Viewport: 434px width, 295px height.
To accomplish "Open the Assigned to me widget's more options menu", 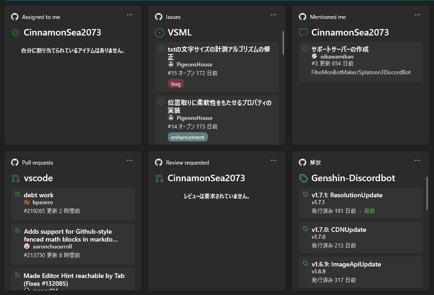I will [130, 15].
